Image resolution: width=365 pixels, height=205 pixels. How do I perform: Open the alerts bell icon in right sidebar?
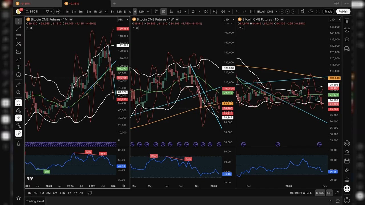click(347, 179)
